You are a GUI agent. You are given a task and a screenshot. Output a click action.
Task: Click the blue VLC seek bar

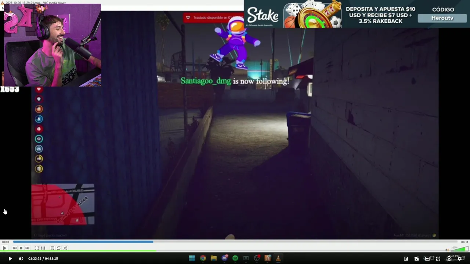pyautogui.click(x=235, y=242)
